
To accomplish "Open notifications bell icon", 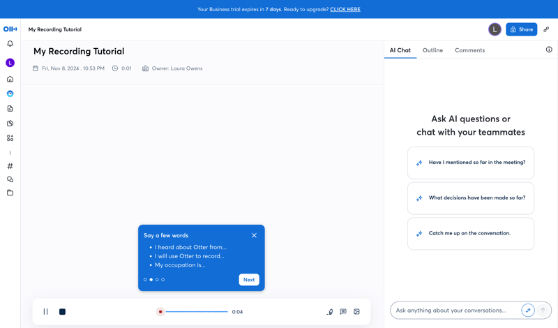I will (x=10, y=43).
